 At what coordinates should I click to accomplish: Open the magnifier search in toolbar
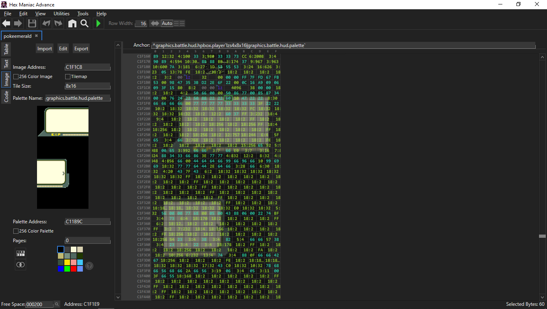click(x=84, y=23)
